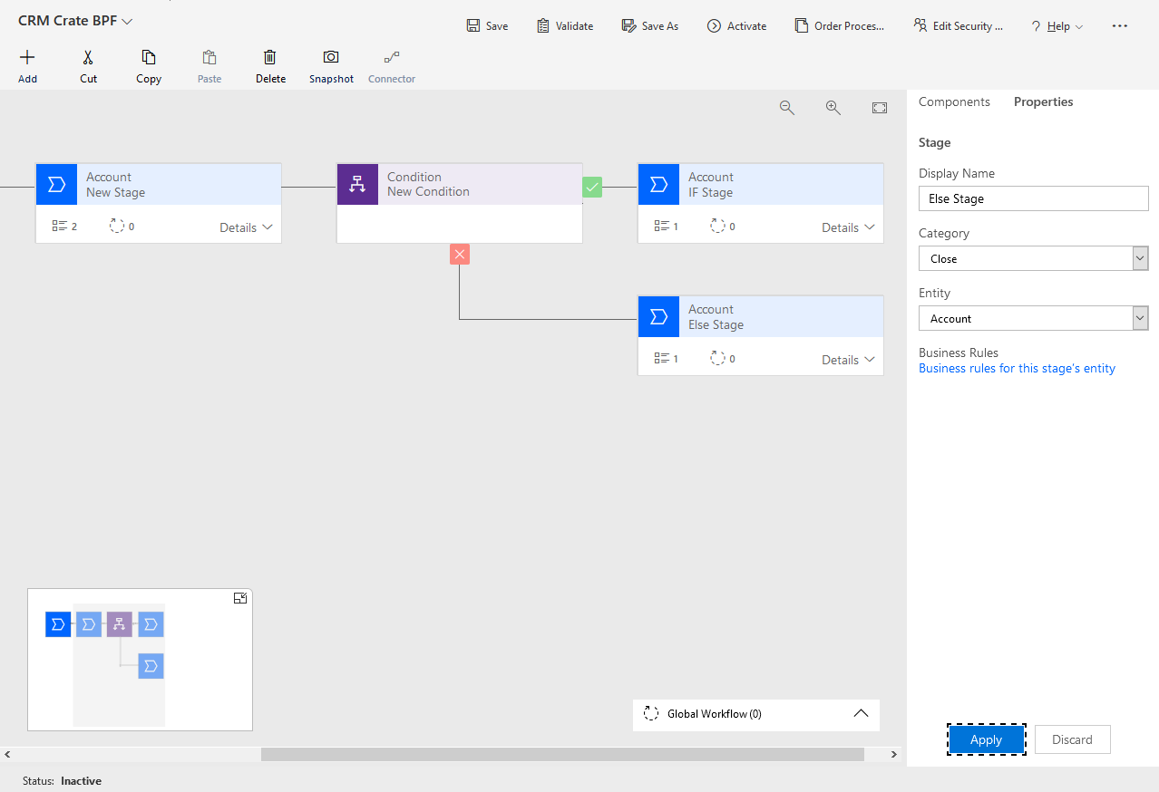
Task: Select the Connector tool icon
Action: tap(391, 63)
